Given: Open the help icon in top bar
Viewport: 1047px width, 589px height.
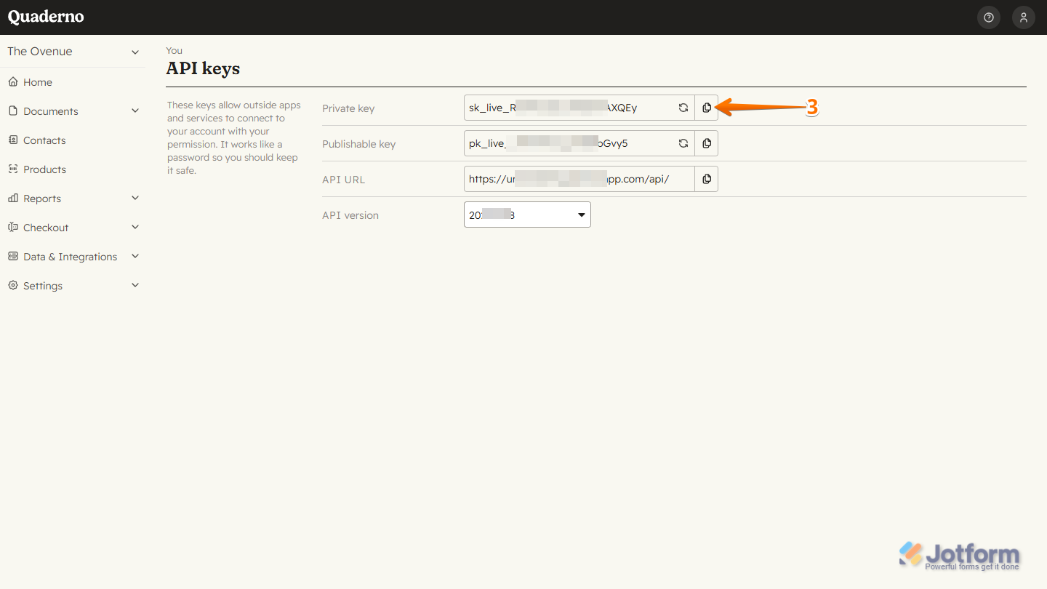Looking at the screenshot, I should pyautogui.click(x=988, y=17).
